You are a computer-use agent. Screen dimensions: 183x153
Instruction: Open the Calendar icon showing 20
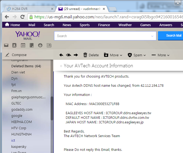[23, 45]
